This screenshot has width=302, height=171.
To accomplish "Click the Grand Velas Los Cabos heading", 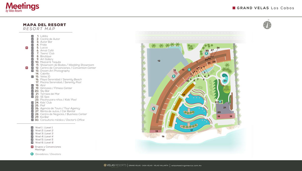I will point(266,8).
